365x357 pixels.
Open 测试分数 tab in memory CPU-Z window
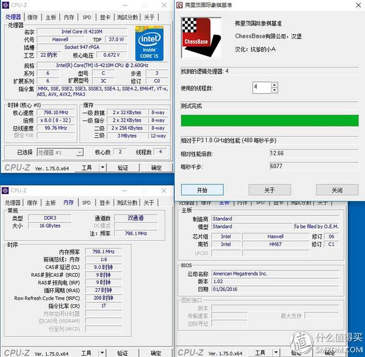click(x=127, y=203)
